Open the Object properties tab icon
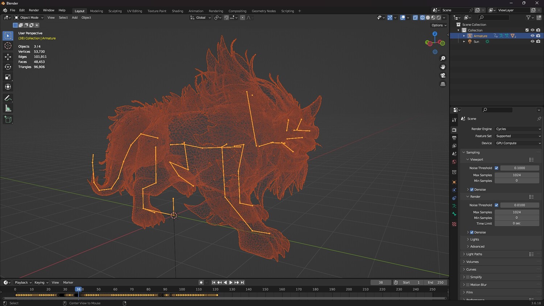This screenshot has height=306, width=544. click(x=454, y=182)
